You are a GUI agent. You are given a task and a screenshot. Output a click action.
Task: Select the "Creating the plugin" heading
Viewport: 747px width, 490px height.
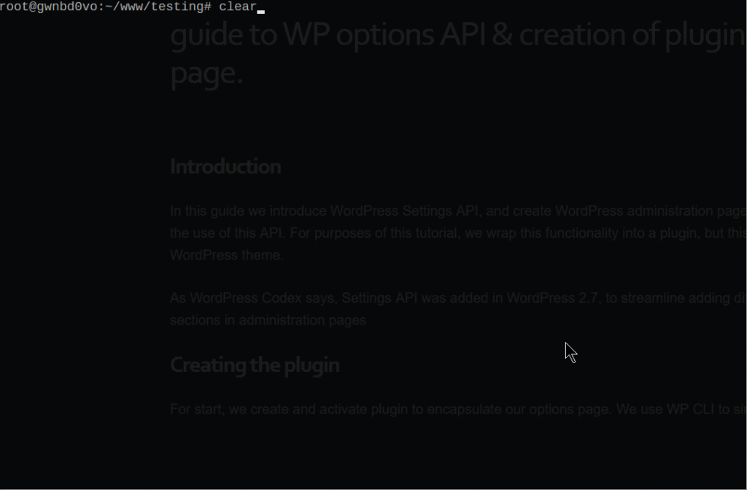pos(255,365)
